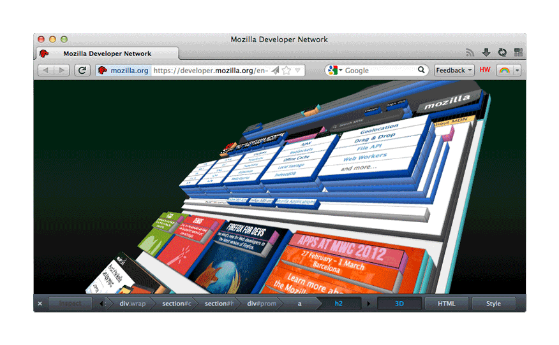Toggle the 3D view button
559x345 pixels.
tap(399, 304)
